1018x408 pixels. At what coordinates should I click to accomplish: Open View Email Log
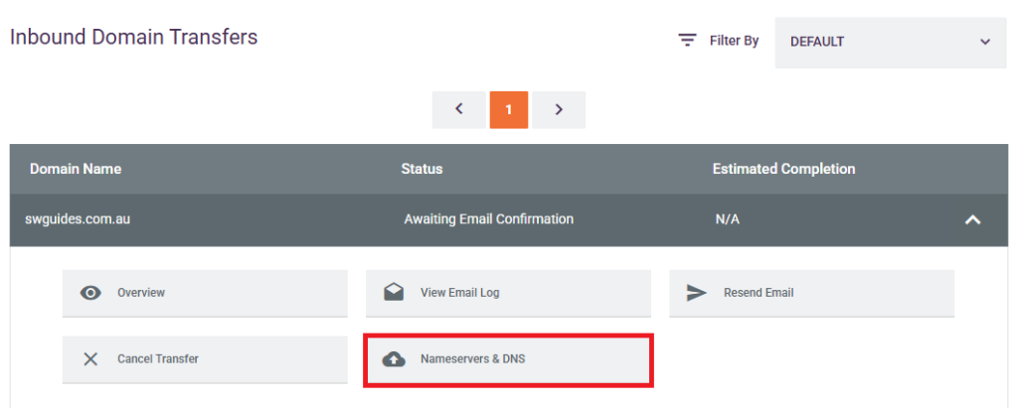pyautogui.click(x=508, y=293)
